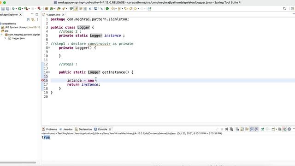Click Clear Console icon
Viewport: 295px width, 166px height.
237,129
